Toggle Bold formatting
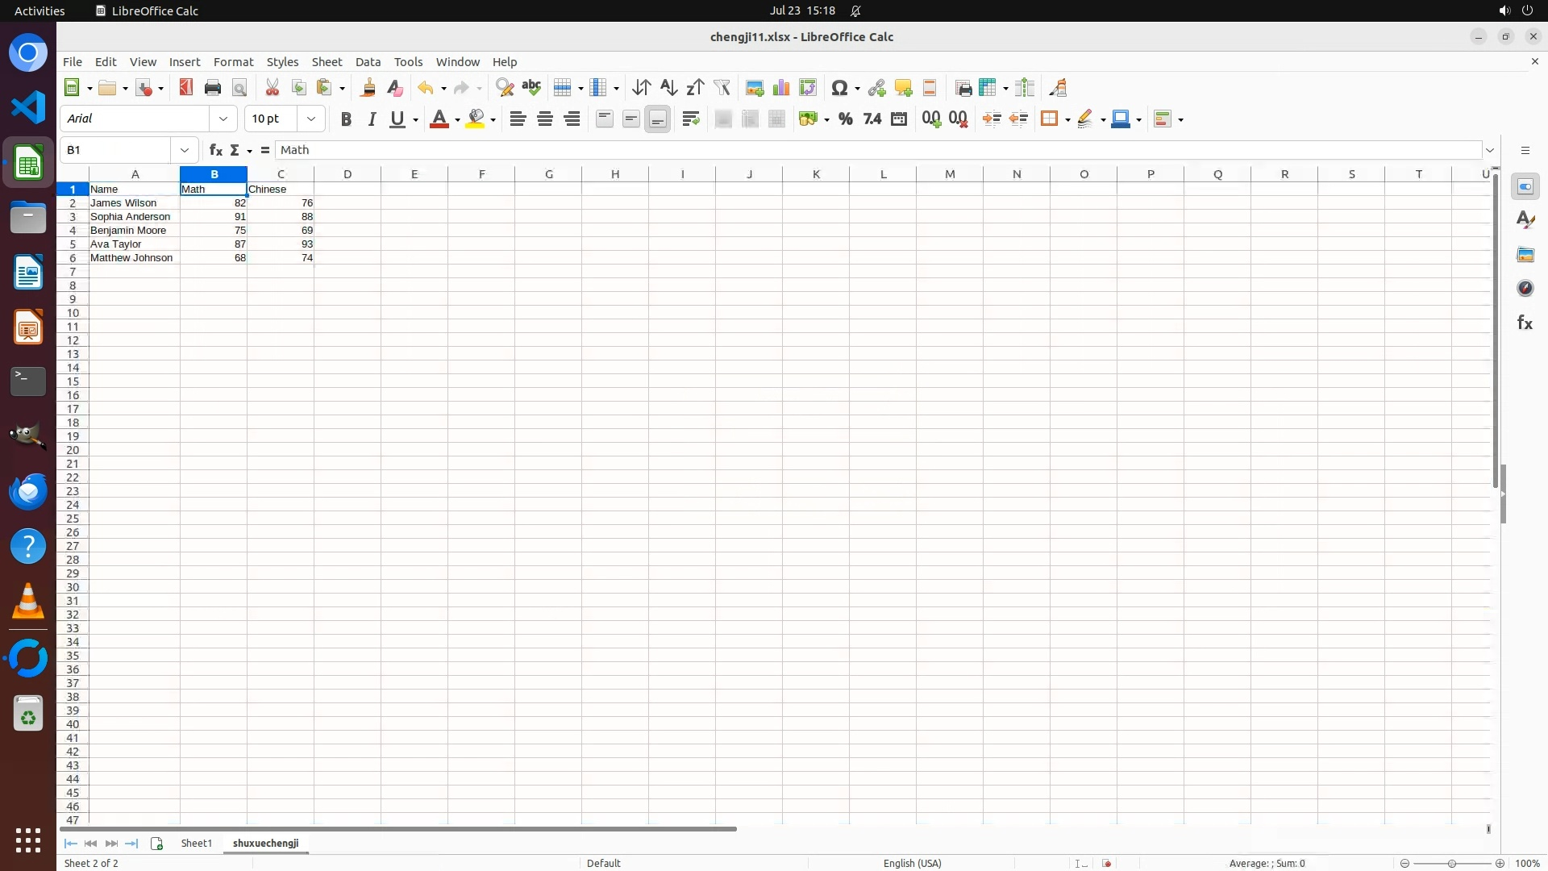The width and height of the screenshot is (1548, 871). [x=346, y=119]
